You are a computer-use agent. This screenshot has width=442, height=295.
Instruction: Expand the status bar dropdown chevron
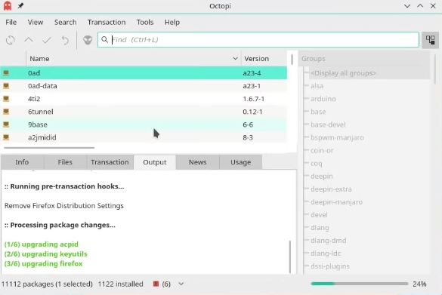click(x=181, y=284)
